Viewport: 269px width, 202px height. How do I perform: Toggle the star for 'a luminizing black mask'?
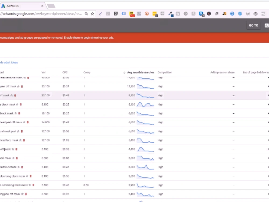point(30,185)
